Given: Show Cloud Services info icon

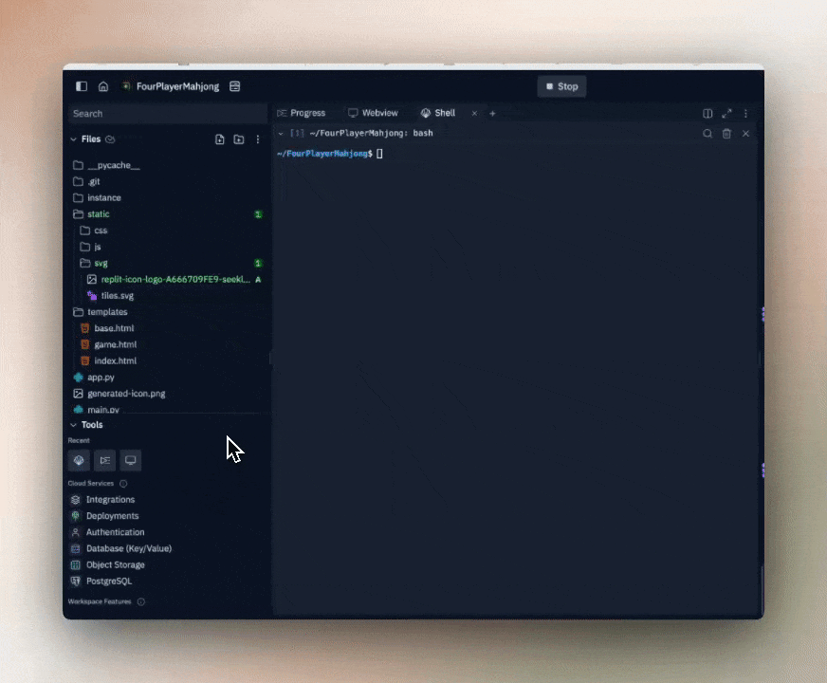Looking at the screenshot, I should pyautogui.click(x=123, y=484).
